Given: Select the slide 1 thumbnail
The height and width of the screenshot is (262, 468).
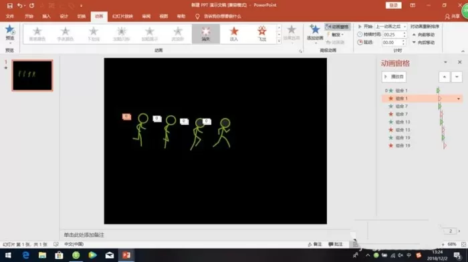Looking at the screenshot, I should tap(32, 75).
